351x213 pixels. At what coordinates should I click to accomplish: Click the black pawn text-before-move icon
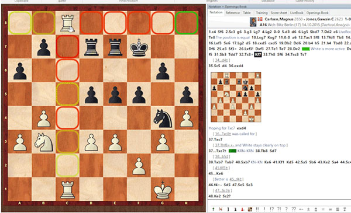pos(235,209)
